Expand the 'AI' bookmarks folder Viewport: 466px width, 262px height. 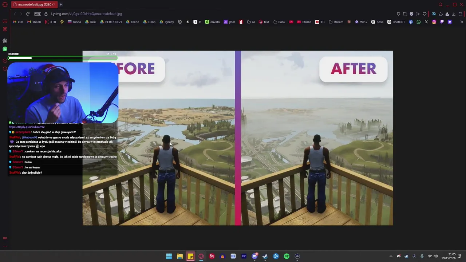(x=251, y=22)
